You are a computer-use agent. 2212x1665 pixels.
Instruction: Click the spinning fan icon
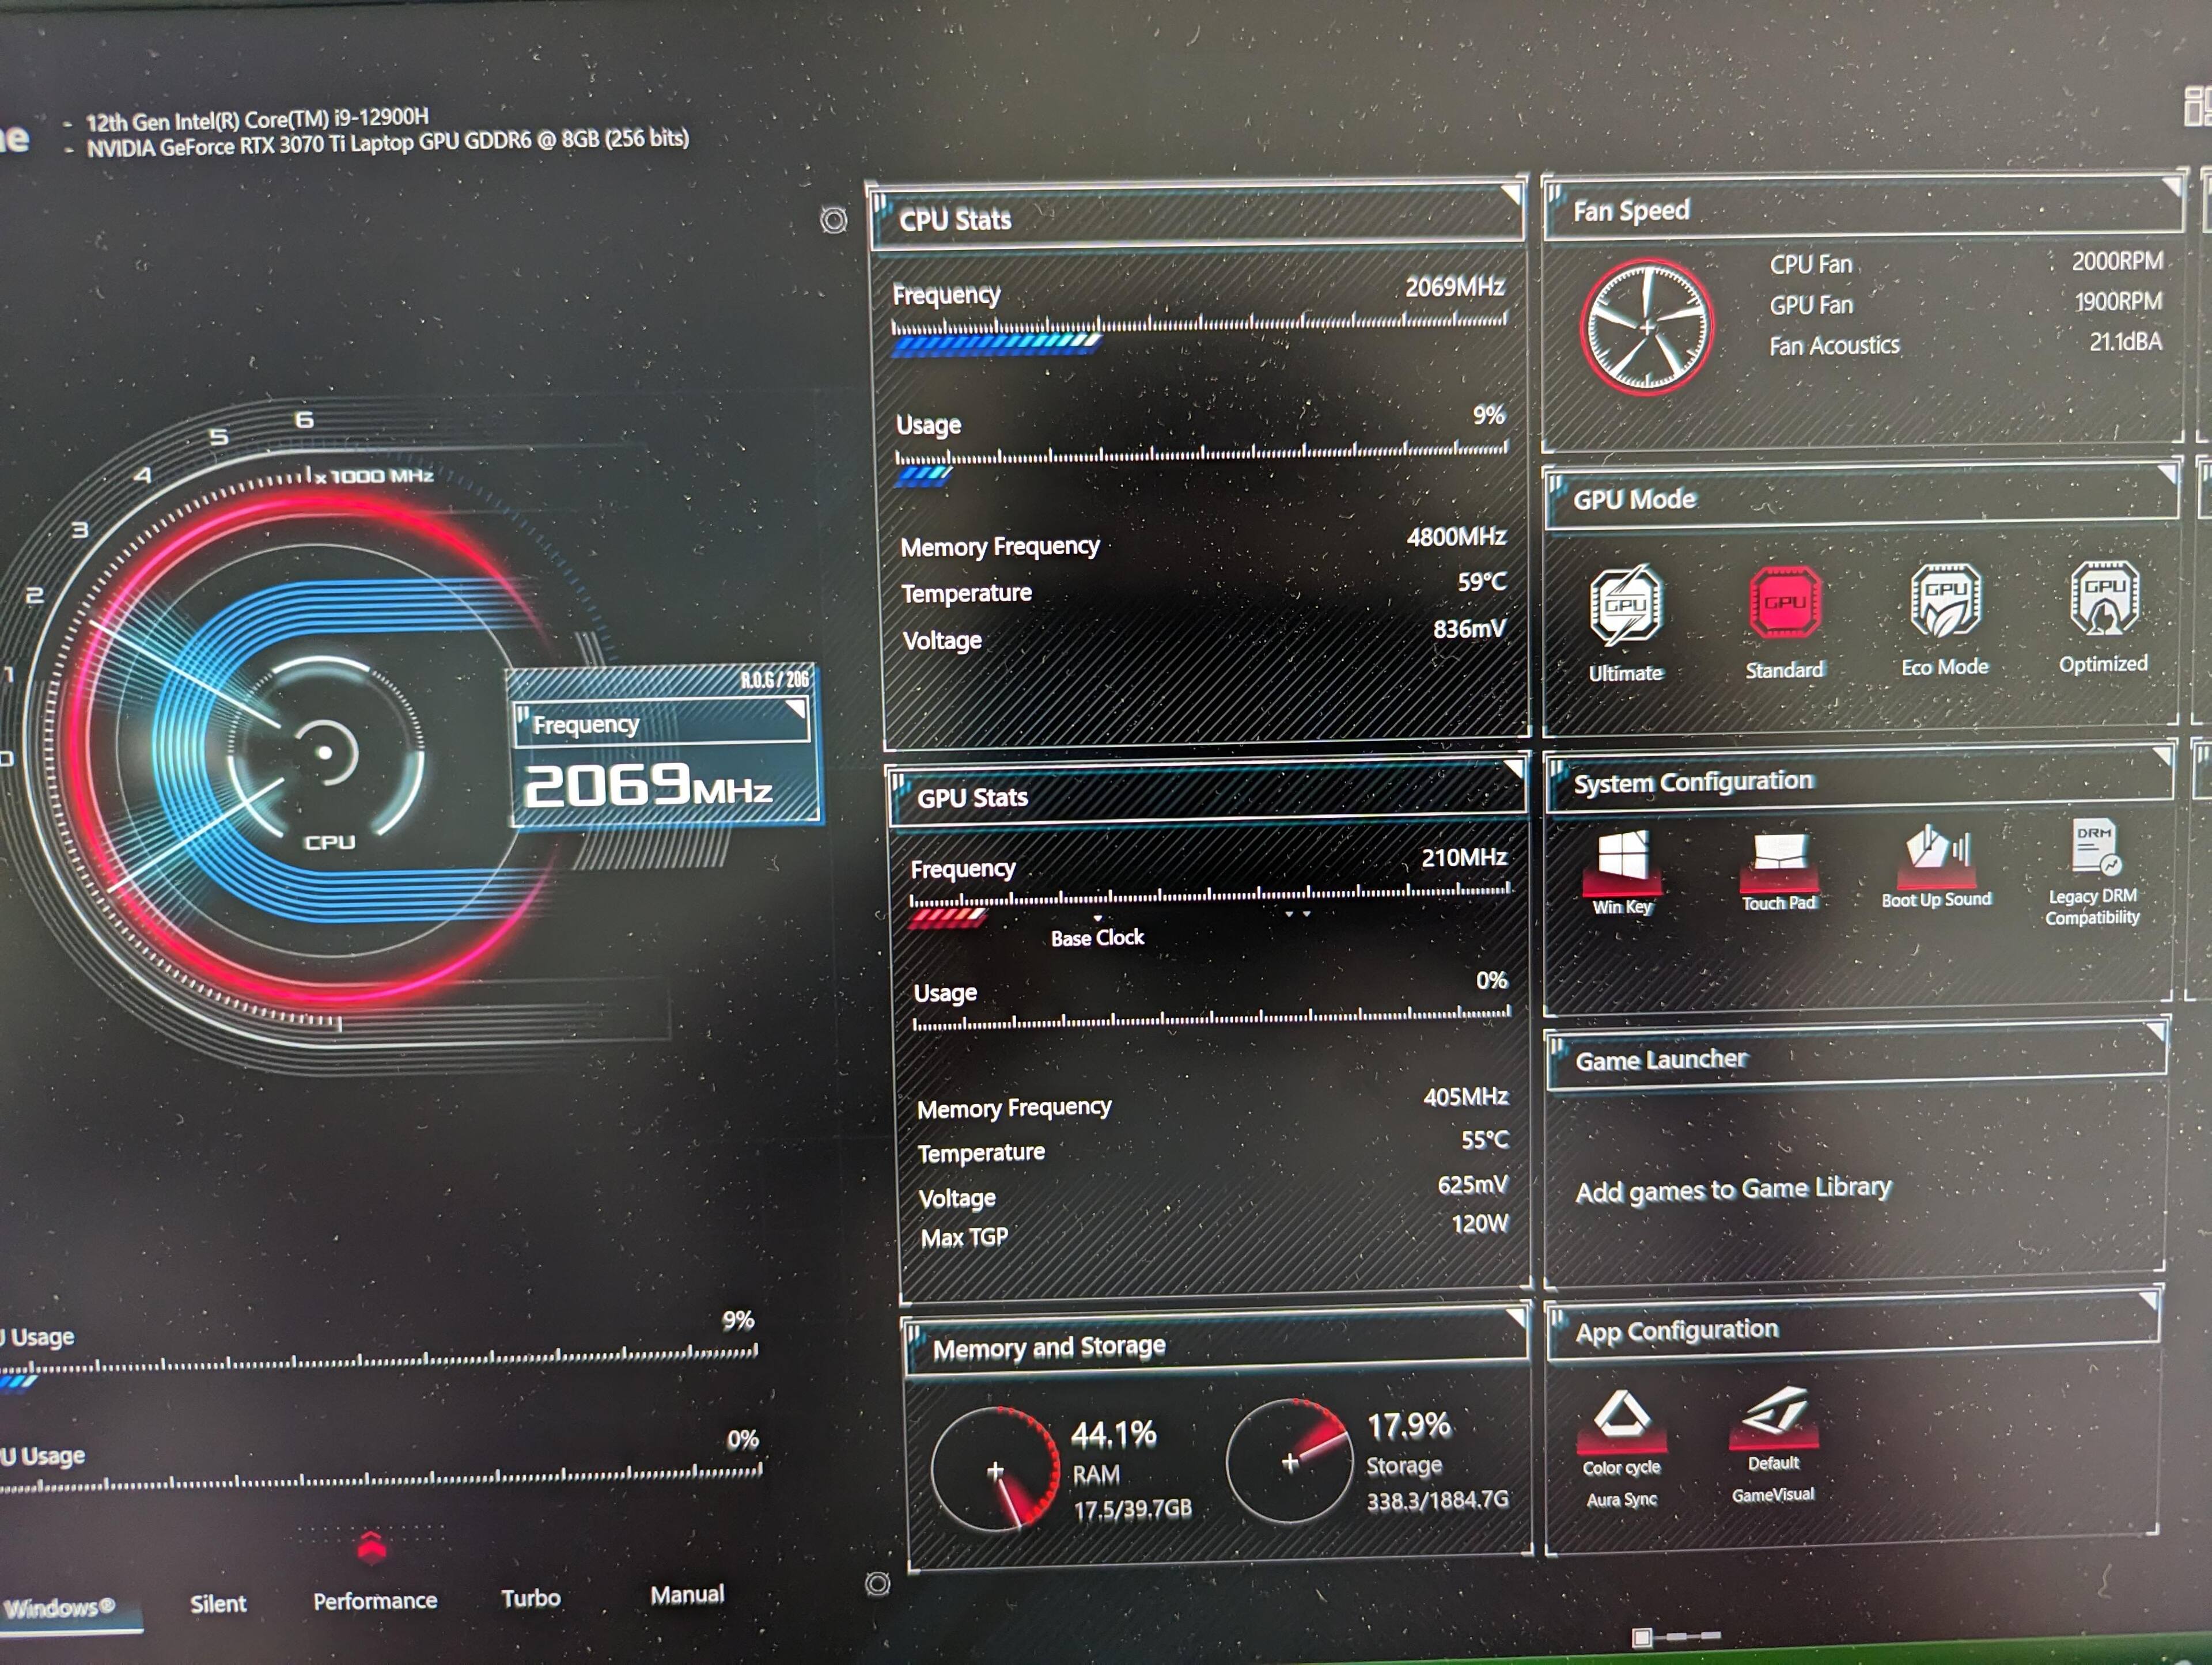click(1647, 327)
